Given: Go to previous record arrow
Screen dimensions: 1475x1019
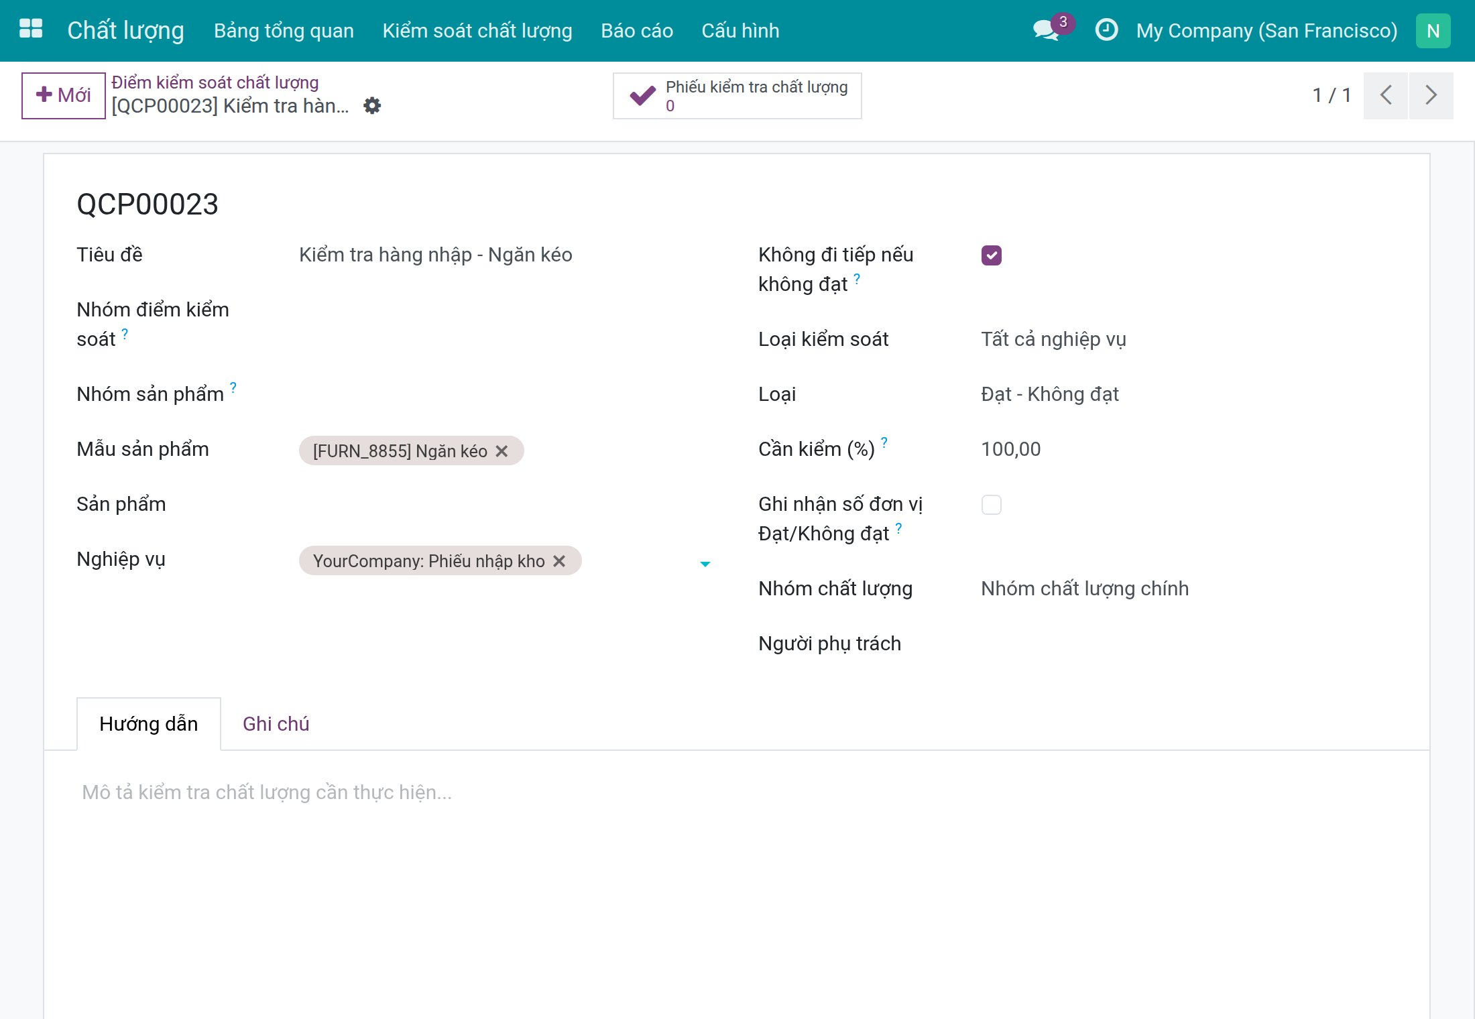Looking at the screenshot, I should [1386, 95].
